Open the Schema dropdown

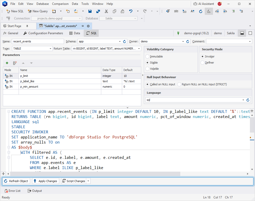pyautogui.click(x=120, y=42)
